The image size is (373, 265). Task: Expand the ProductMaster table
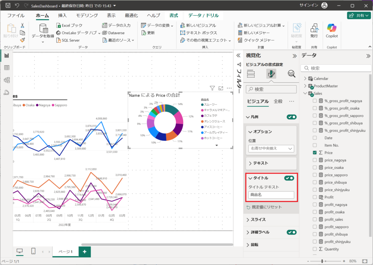[x=305, y=86]
